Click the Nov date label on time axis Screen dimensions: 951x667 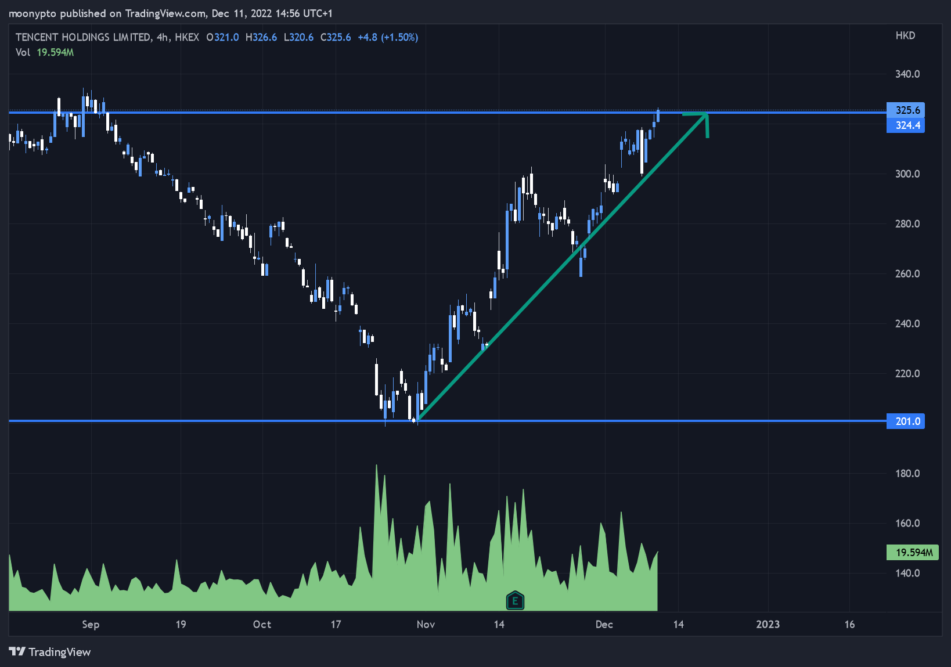coord(426,625)
